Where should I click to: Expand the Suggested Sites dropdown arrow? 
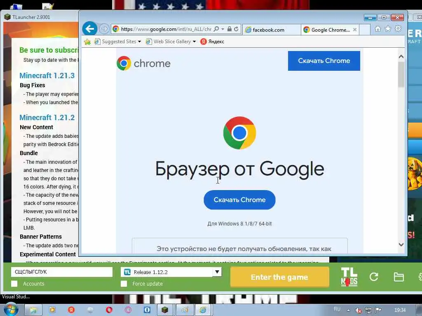click(x=139, y=42)
